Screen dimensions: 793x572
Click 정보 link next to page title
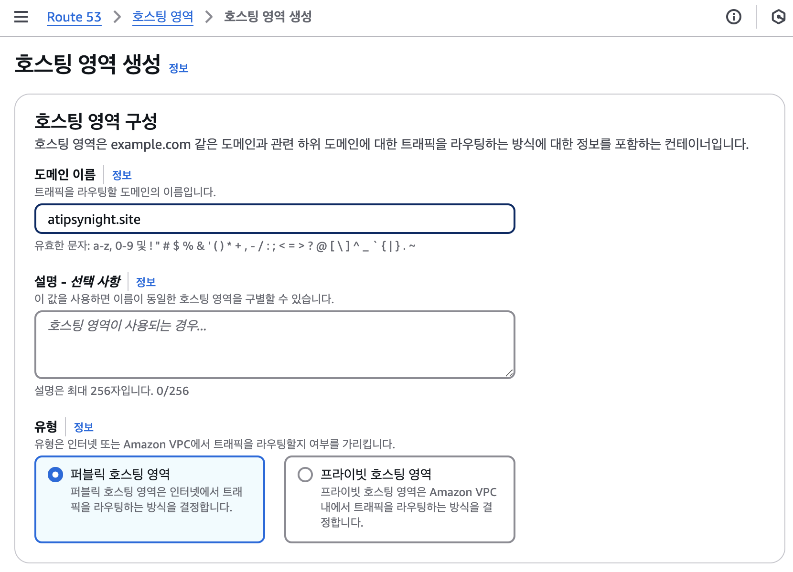pyautogui.click(x=179, y=68)
